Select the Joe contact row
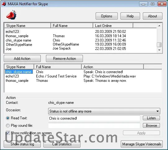Image resolution: width=168 pixels, height=150 pixels. [8, 49]
